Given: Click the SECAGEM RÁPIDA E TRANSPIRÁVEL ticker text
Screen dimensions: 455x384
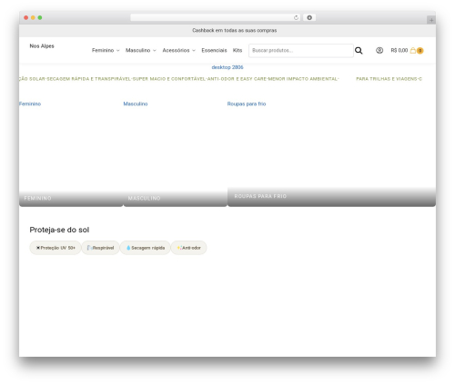Looking at the screenshot, I should (x=88, y=79).
